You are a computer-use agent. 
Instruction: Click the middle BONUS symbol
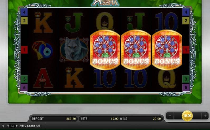136,50
